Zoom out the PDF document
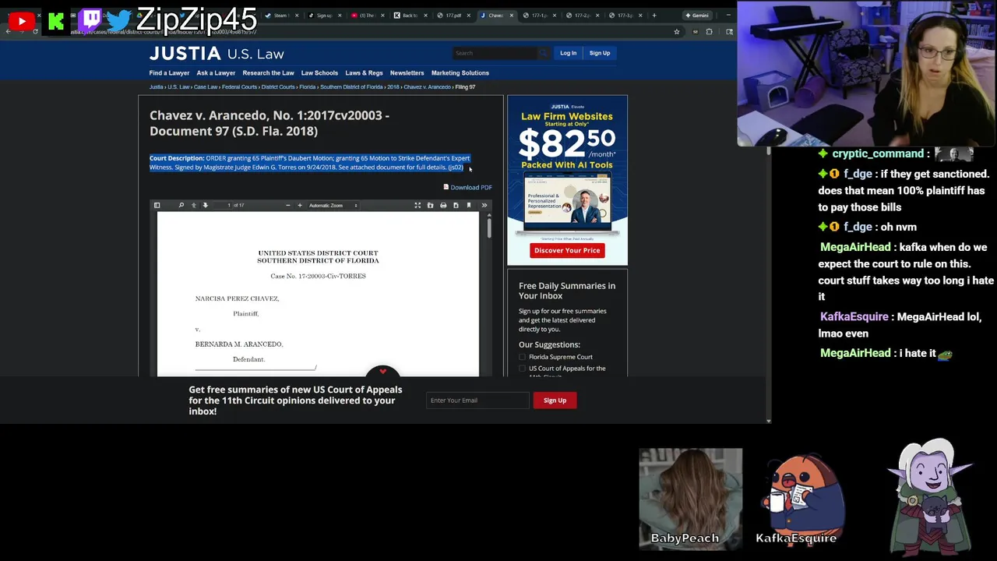The width and height of the screenshot is (997, 561). 287,206
